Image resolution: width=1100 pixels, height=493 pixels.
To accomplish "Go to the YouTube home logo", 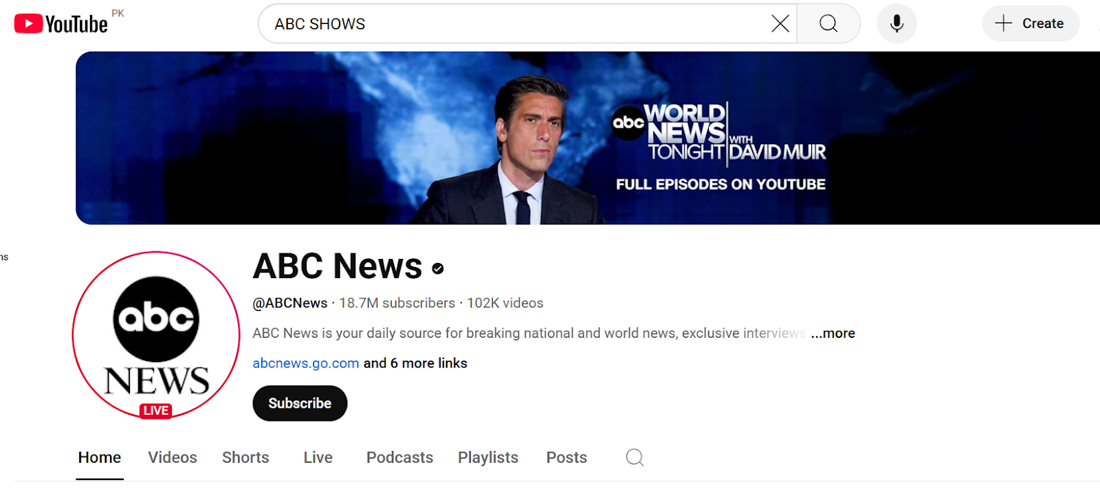I will pos(61,24).
